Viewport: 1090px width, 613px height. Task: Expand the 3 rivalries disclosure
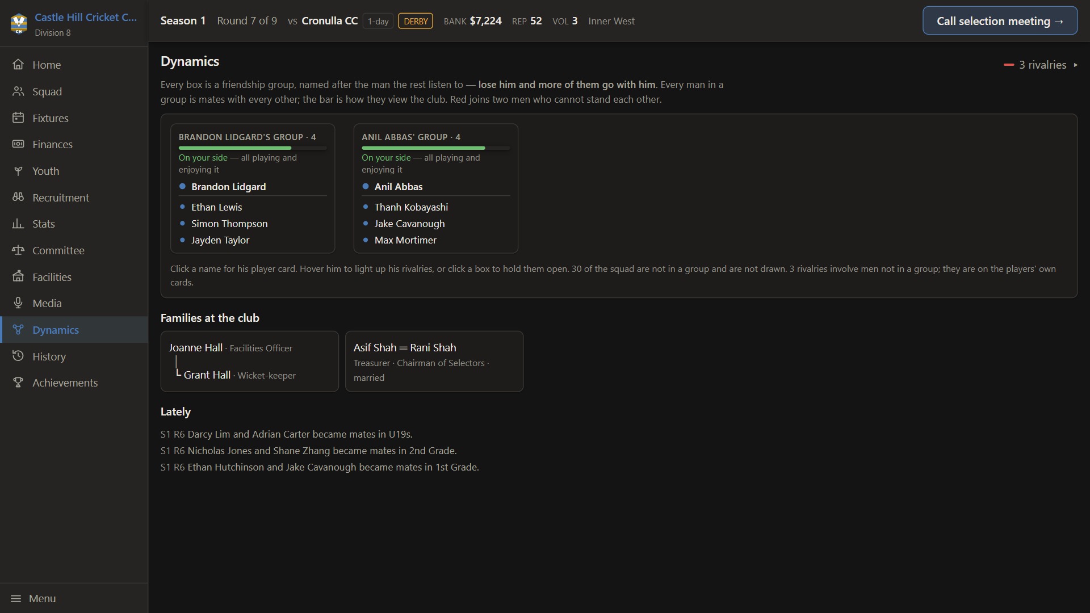tap(1041, 65)
